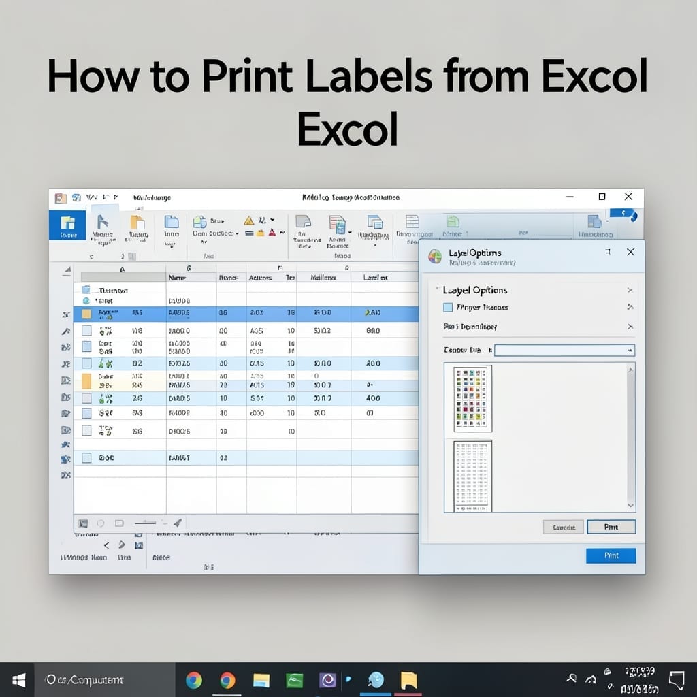Click the colorful Label Options dialog icon
This screenshot has width=697, height=697.
click(435, 256)
